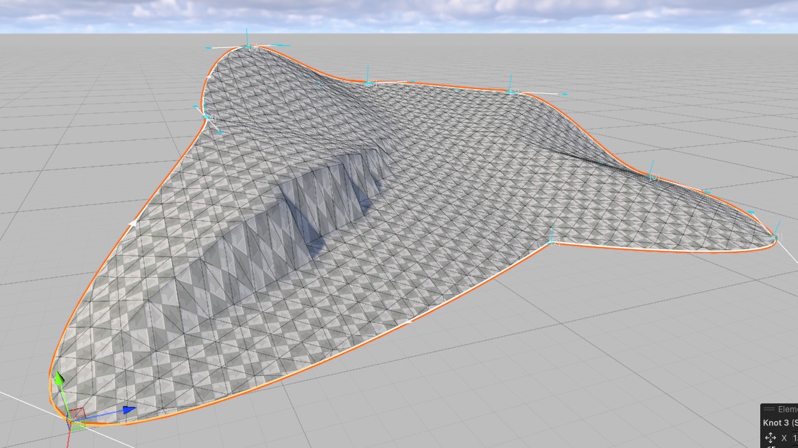The image size is (798, 448).
Task: Select knot at the inner concave right corner
Action: (x=552, y=241)
